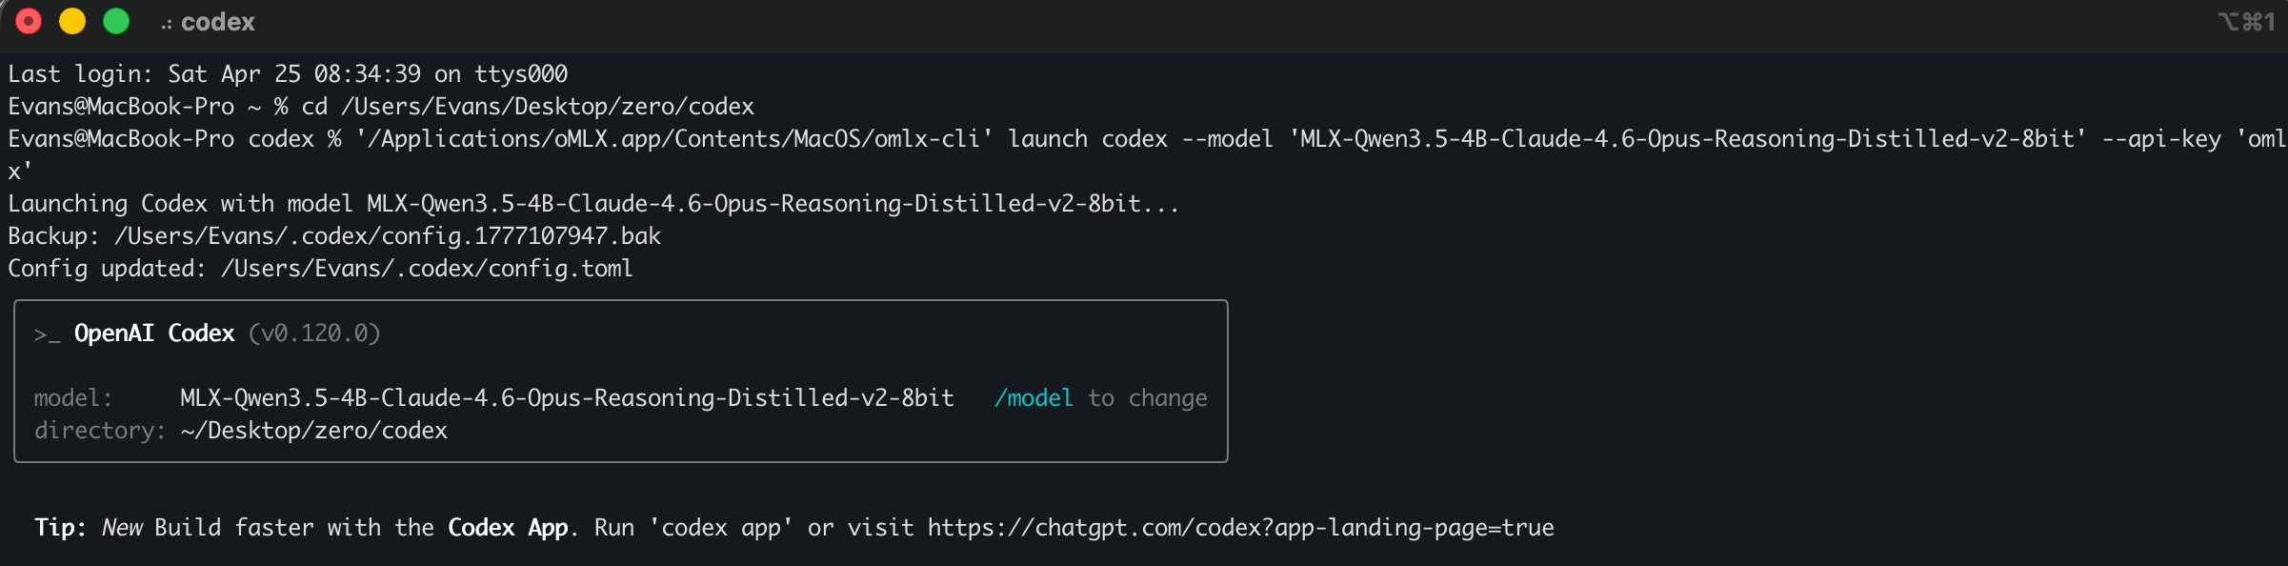Click the bold Codex App text in tip
Screen dimensions: 2288x566
[x=508, y=527]
